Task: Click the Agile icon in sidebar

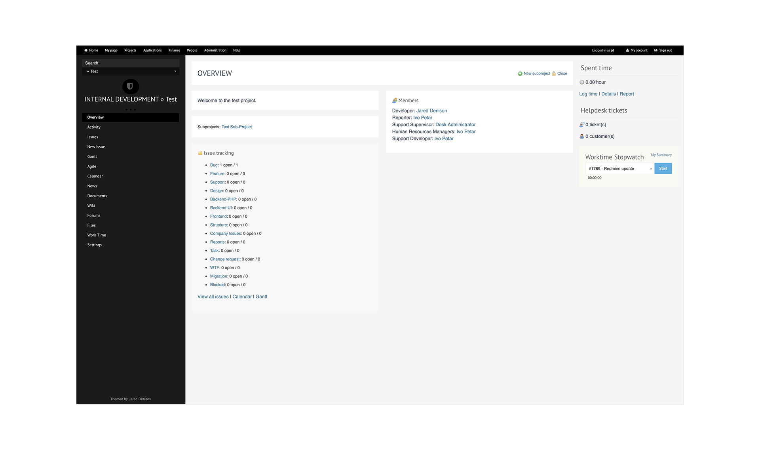Action: coord(91,166)
